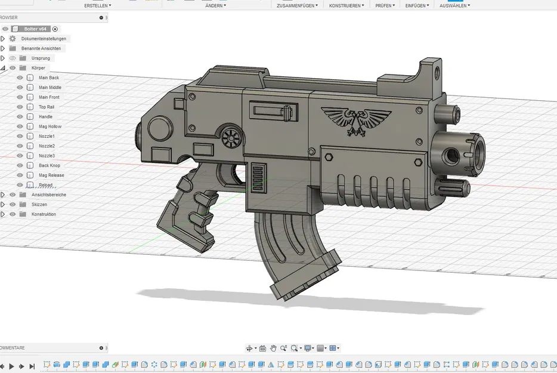Click the grid settings icon
The height and width of the screenshot is (373, 557).
[321, 348]
